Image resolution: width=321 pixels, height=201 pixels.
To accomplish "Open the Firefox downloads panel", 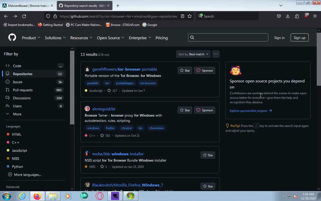I will pos(288,16).
